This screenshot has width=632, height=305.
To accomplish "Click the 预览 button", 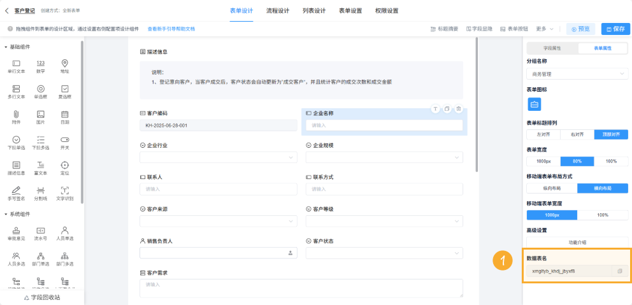I will [580, 29].
